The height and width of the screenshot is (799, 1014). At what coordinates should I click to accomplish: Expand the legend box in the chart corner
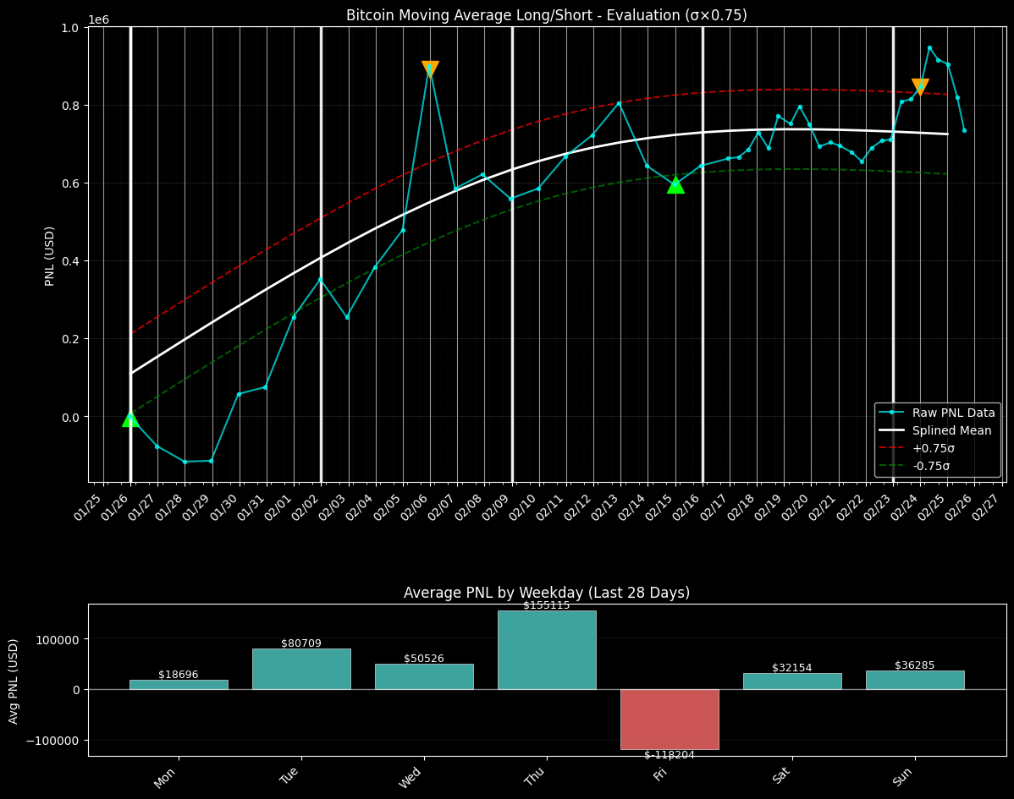pyautogui.click(x=936, y=439)
